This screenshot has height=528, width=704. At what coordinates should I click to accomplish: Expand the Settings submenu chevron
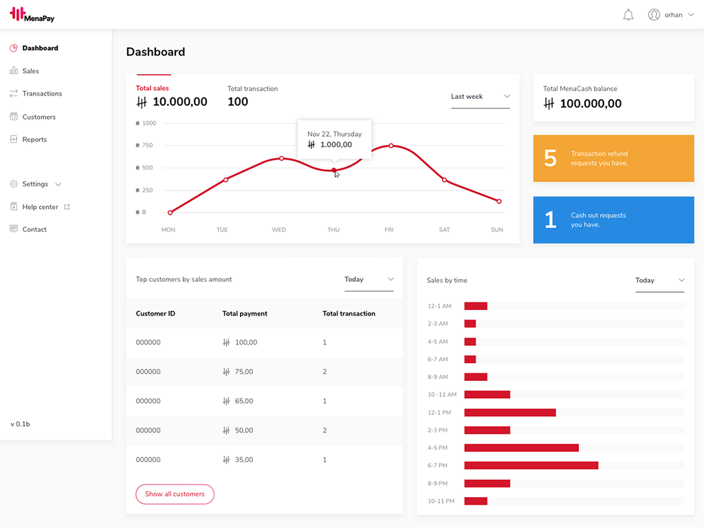[x=58, y=184]
